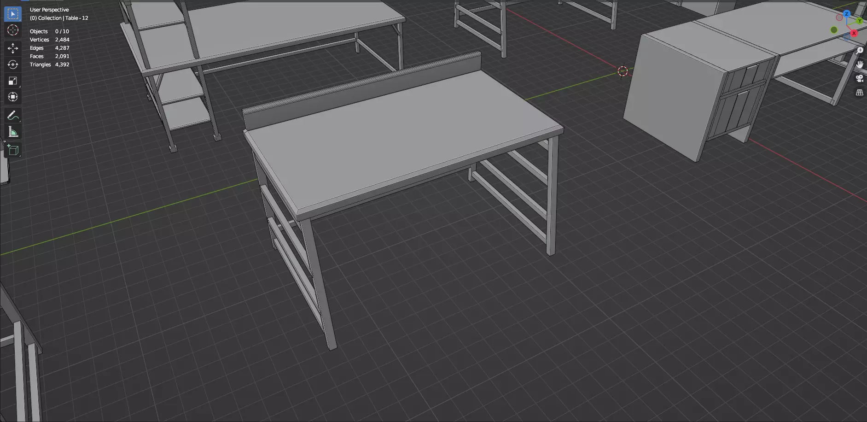
Task: Choose the Move tool
Action: pos(13,48)
